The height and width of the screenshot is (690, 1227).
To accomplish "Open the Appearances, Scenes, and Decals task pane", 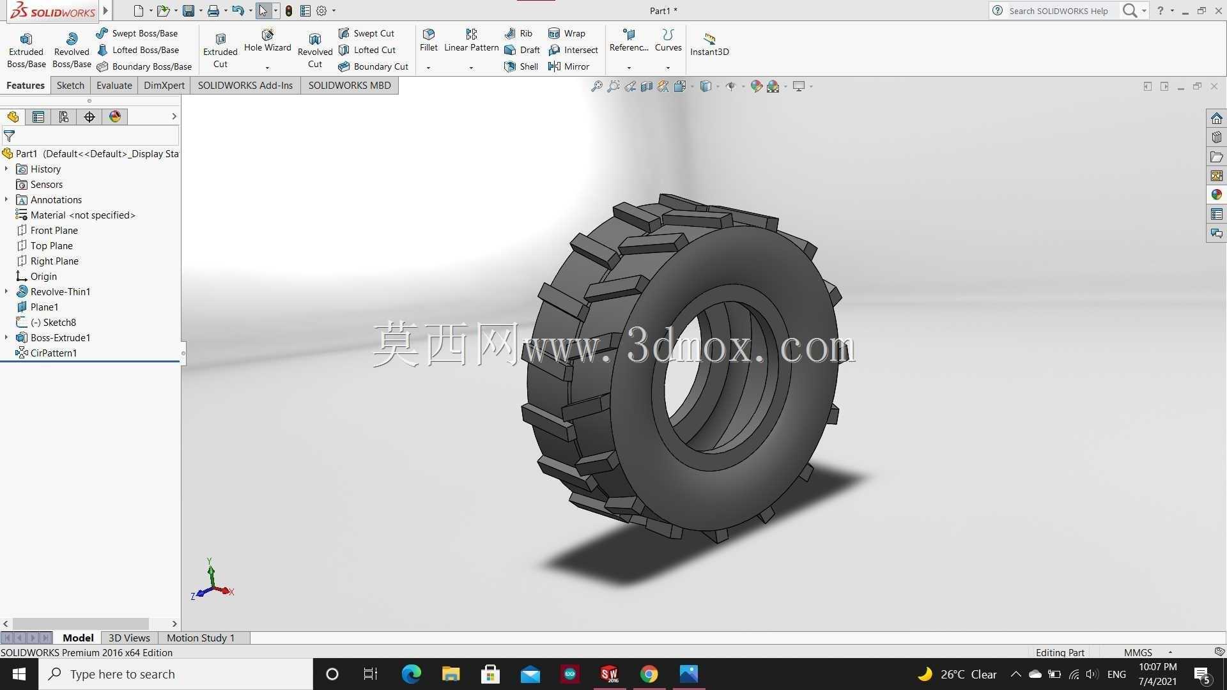I will point(1216,195).
